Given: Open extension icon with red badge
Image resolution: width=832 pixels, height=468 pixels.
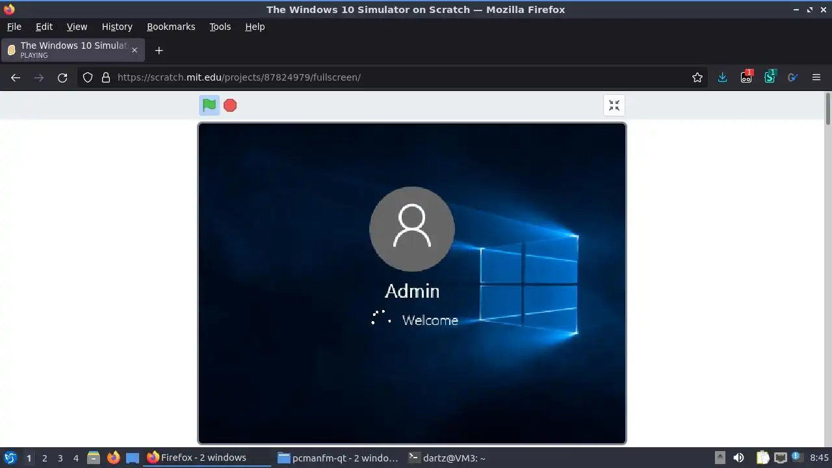Looking at the screenshot, I should (x=746, y=77).
